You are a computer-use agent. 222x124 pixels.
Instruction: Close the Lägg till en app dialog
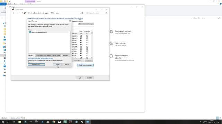tap(70, 21)
